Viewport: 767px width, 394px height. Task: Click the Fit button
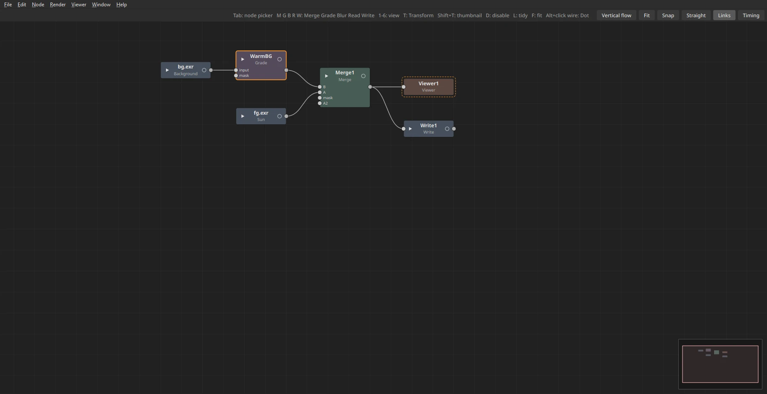(x=646, y=16)
